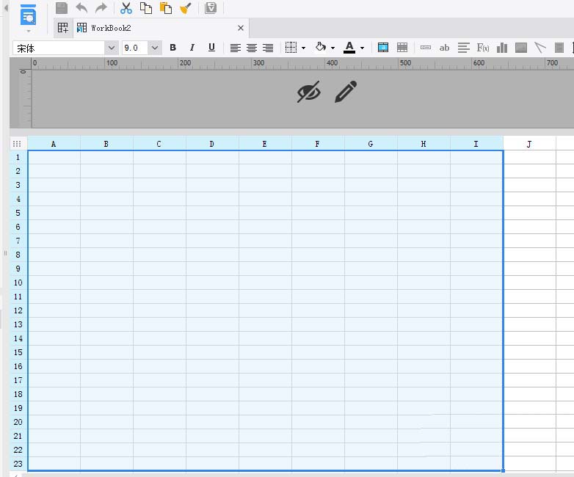The height and width of the screenshot is (477, 574).
Task: Select column J header
Action: (x=529, y=144)
